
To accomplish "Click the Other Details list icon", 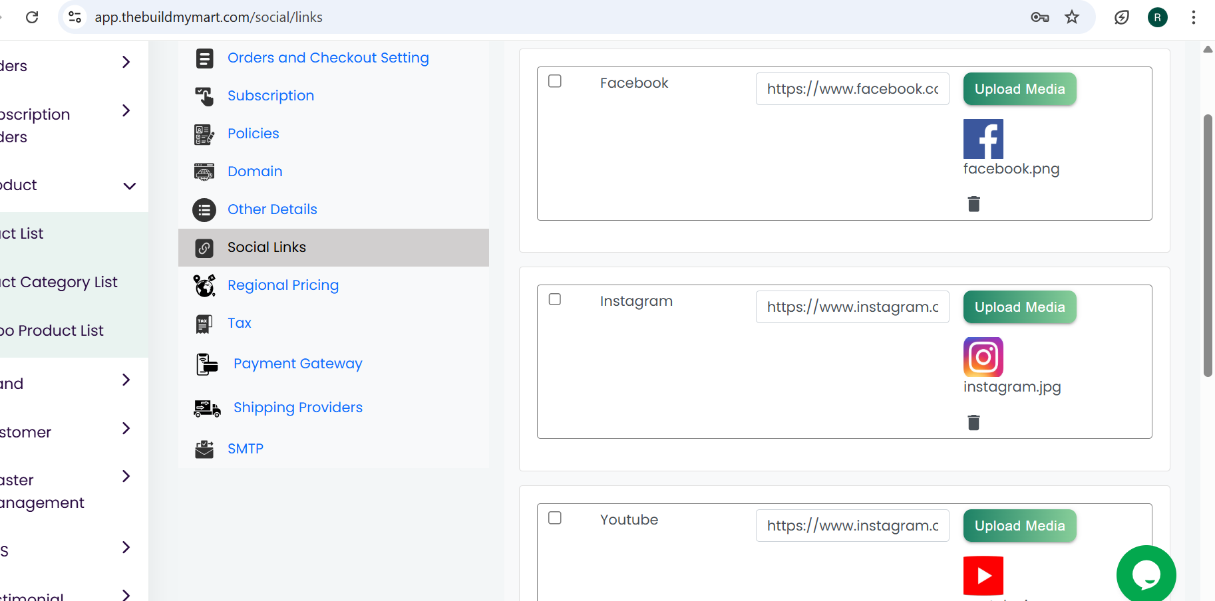I will 204,210.
